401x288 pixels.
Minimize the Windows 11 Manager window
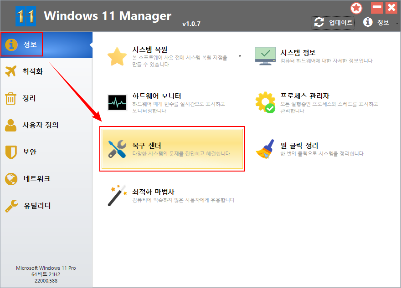point(377,8)
